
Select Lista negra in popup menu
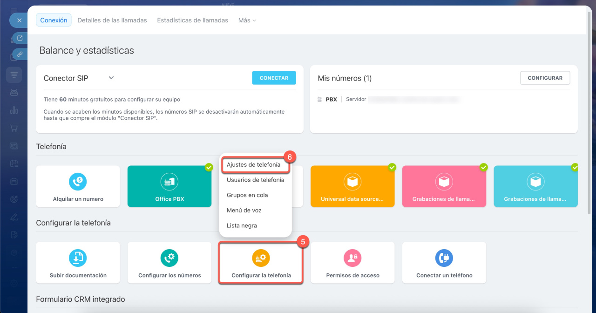point(242,225)
